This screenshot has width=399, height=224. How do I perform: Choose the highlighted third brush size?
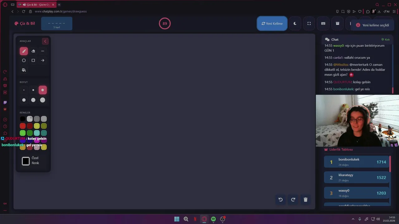tap(43, 90)
